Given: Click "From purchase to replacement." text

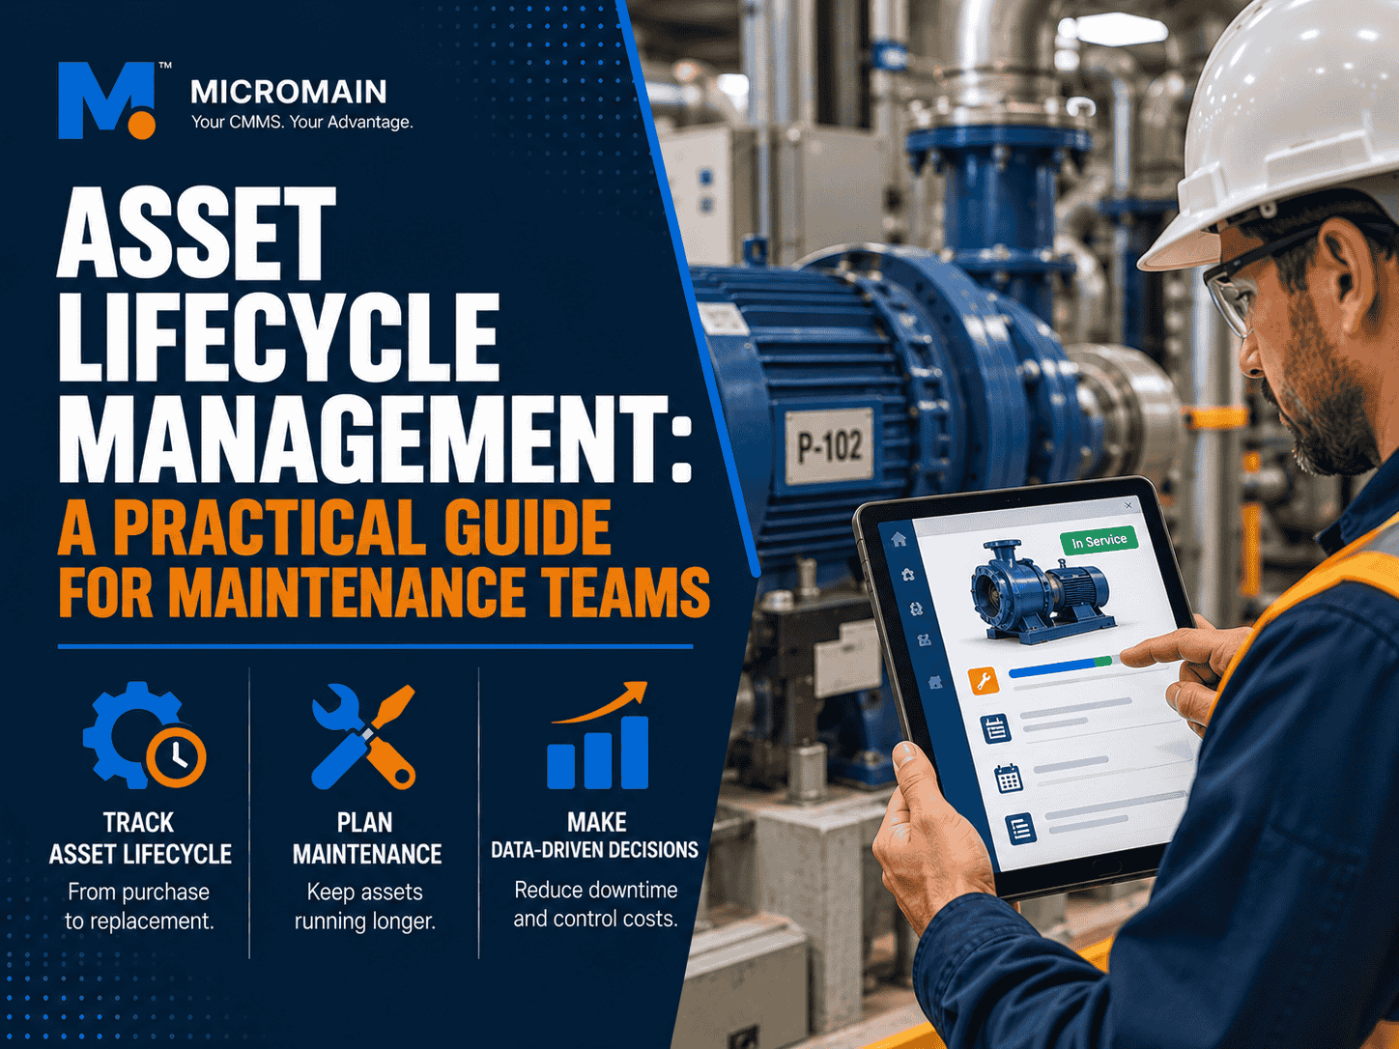Looking at the screenshot, I should pos(139,906).
